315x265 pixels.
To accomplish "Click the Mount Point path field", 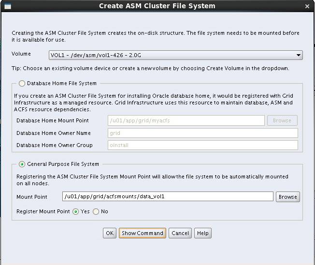I will click(x=168, y=196).
